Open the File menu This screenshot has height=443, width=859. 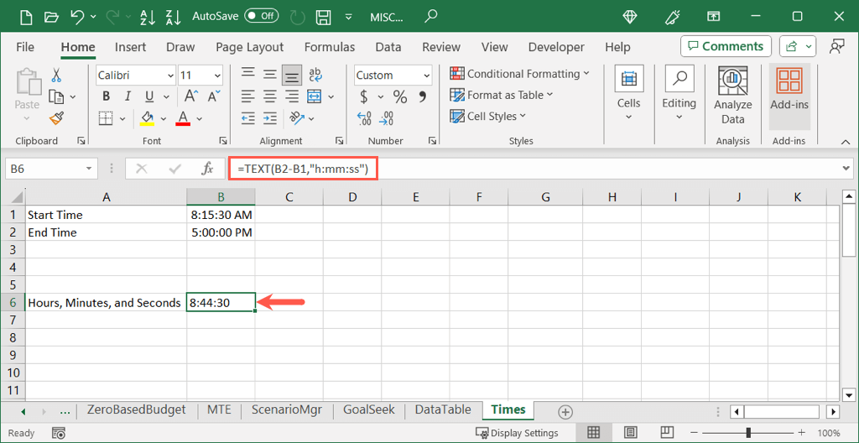pos(25,47)
